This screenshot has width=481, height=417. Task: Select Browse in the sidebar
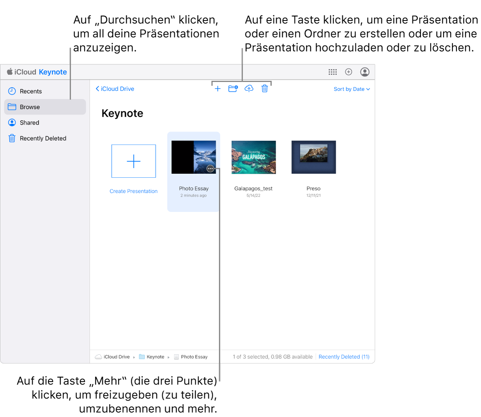pos(45,107)
